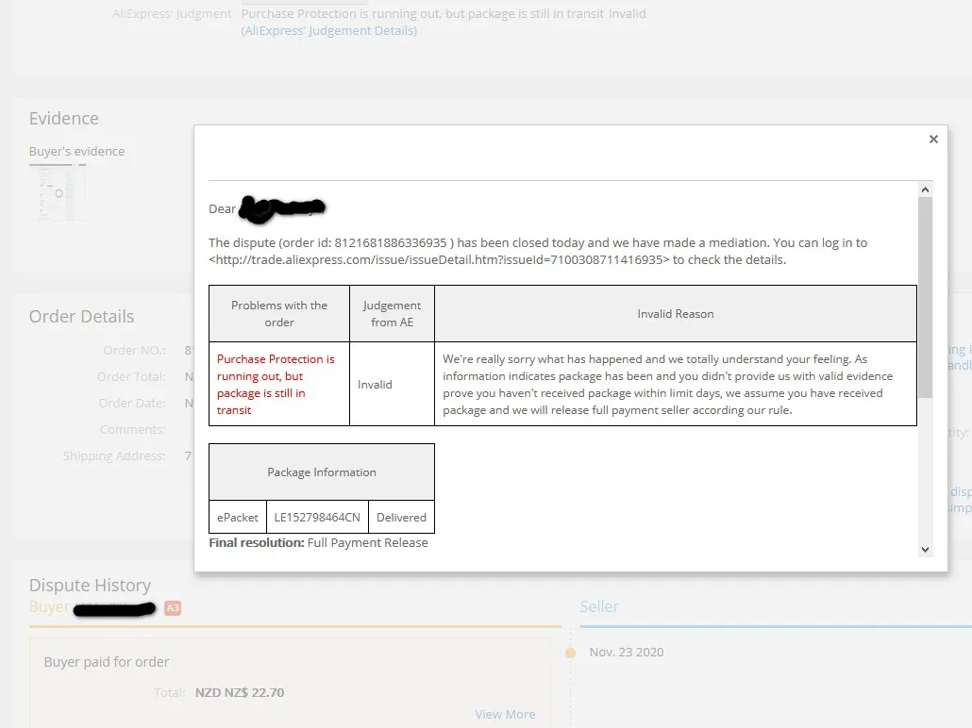Click the 'Seller' heading in Dispute History
Image resolution: width=972 pixels, height=728 pixels.
pos(599,606)
